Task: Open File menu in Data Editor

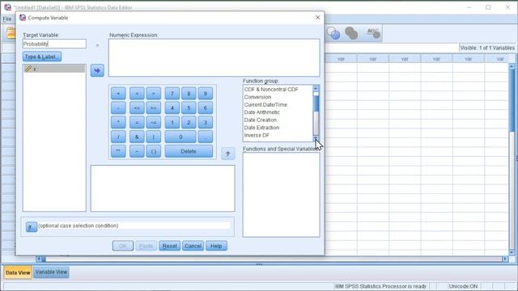Action: click(7, 19)
